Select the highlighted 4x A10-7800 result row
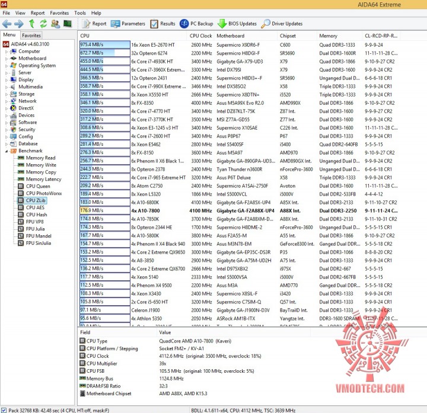This screenshot has height=413, width=427. [x=240, y=210]
